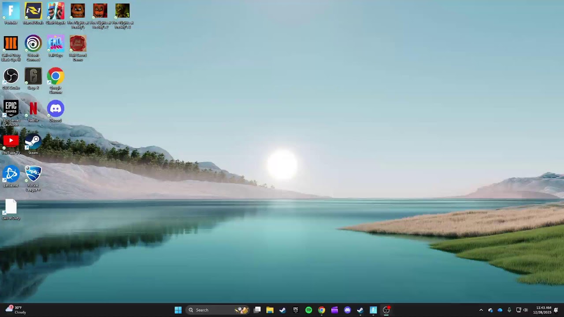Switch to OBS Studio in the taskbar
The width and height of the screenshot is (564, 317).
pos(386,310)
